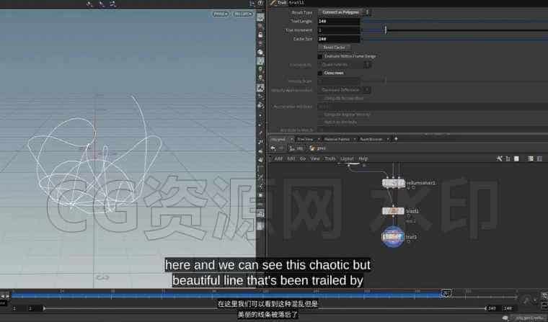This screenshot has height=322, width=548.
Task: Open the network editor Tools menu
Action: coord(330,158)
